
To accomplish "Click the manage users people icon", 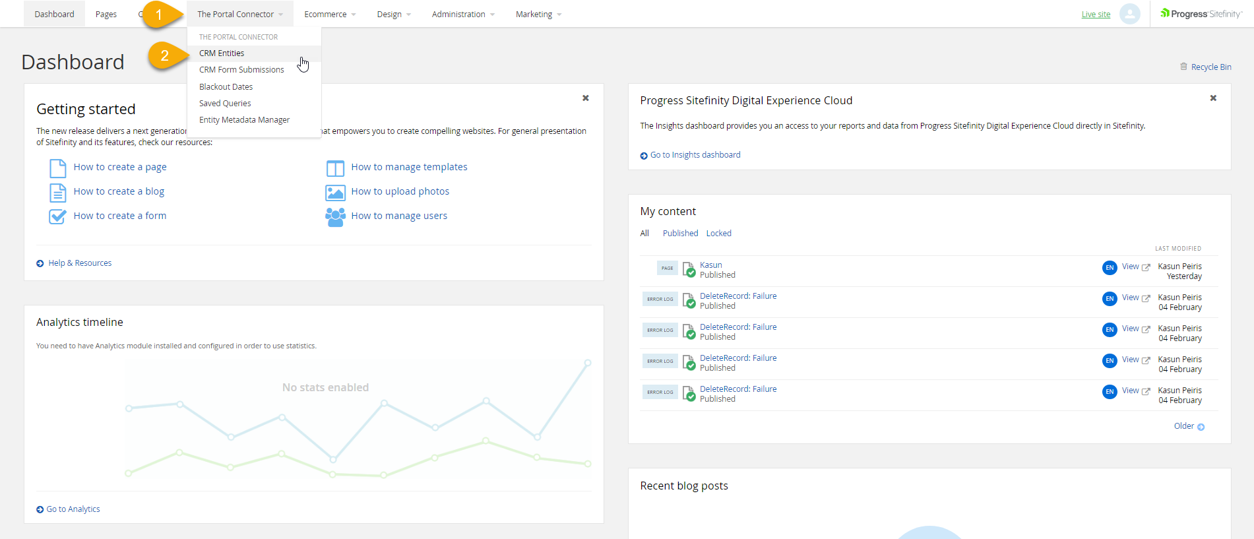I will click(335, 217).
